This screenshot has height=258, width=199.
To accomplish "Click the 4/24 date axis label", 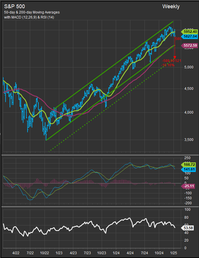I will point(130,253).
